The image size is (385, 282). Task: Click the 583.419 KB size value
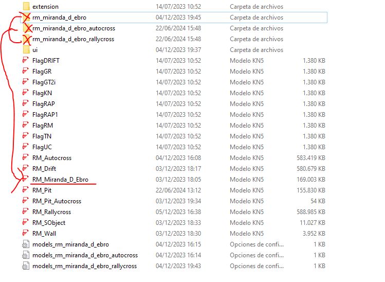click(x=311, y=158)
